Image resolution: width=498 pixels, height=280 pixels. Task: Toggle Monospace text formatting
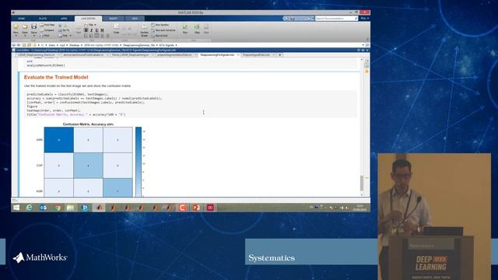[102, 30]
